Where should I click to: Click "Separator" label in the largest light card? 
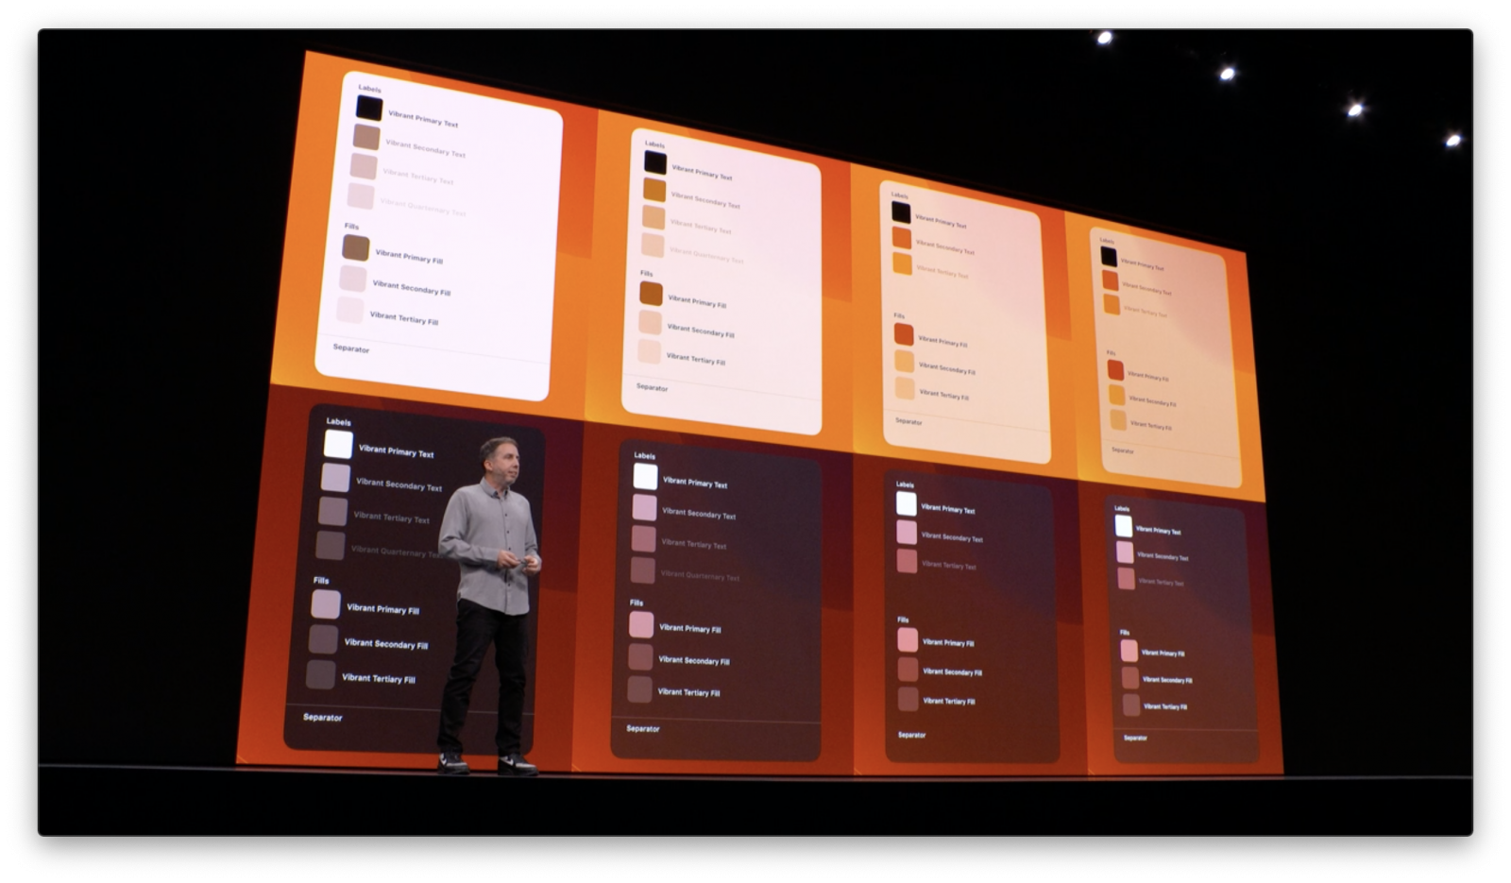point(350,348)
